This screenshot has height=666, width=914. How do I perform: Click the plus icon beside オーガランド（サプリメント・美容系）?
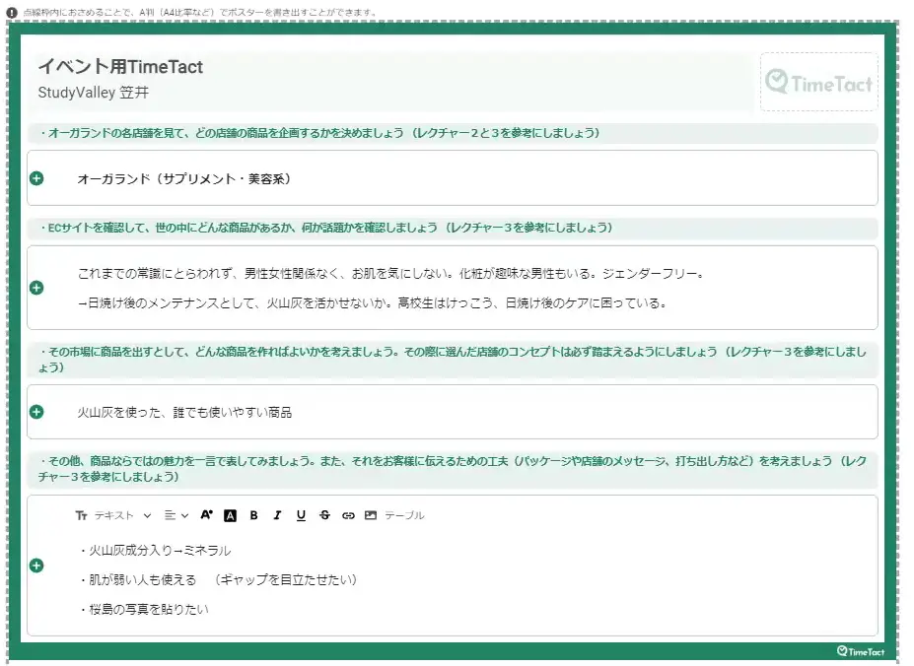coord(36,178)
